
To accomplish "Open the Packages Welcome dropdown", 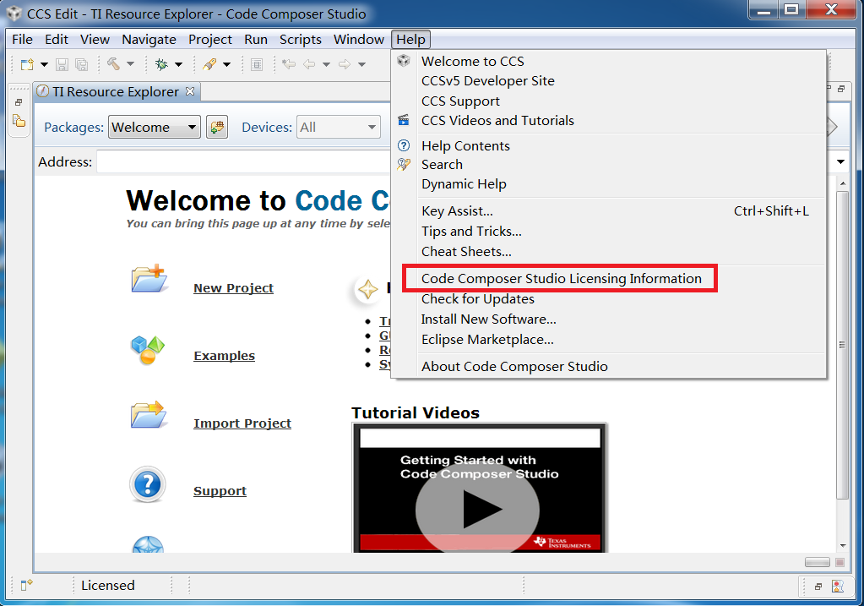I will [155, 128].
